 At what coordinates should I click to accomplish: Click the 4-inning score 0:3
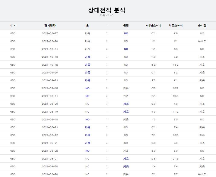[x=154, y=104]
